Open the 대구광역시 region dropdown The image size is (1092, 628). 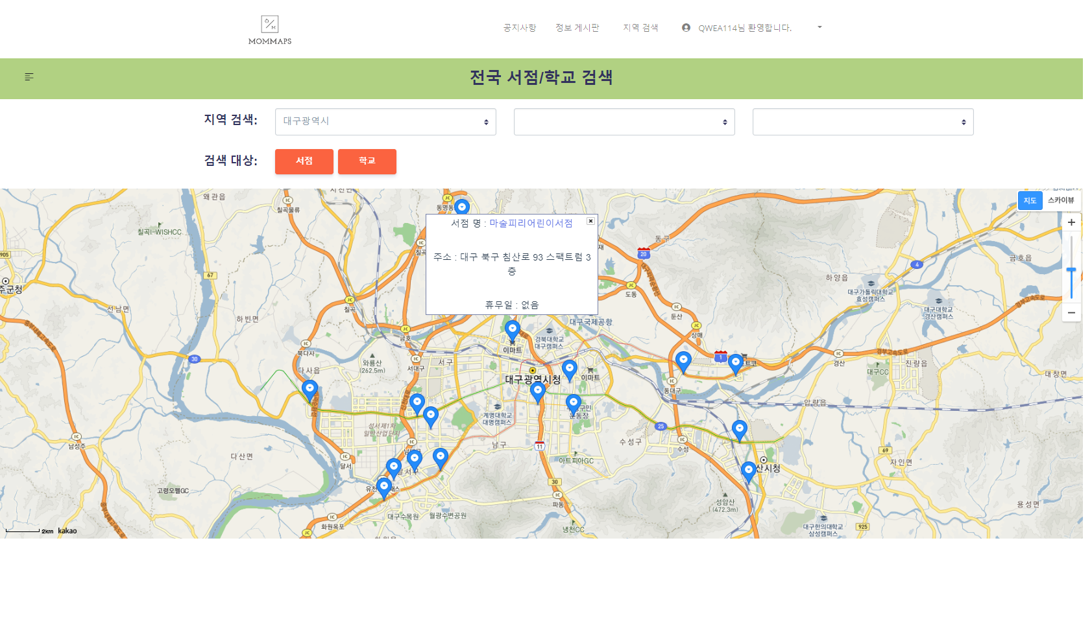click(x=385, y=121)
